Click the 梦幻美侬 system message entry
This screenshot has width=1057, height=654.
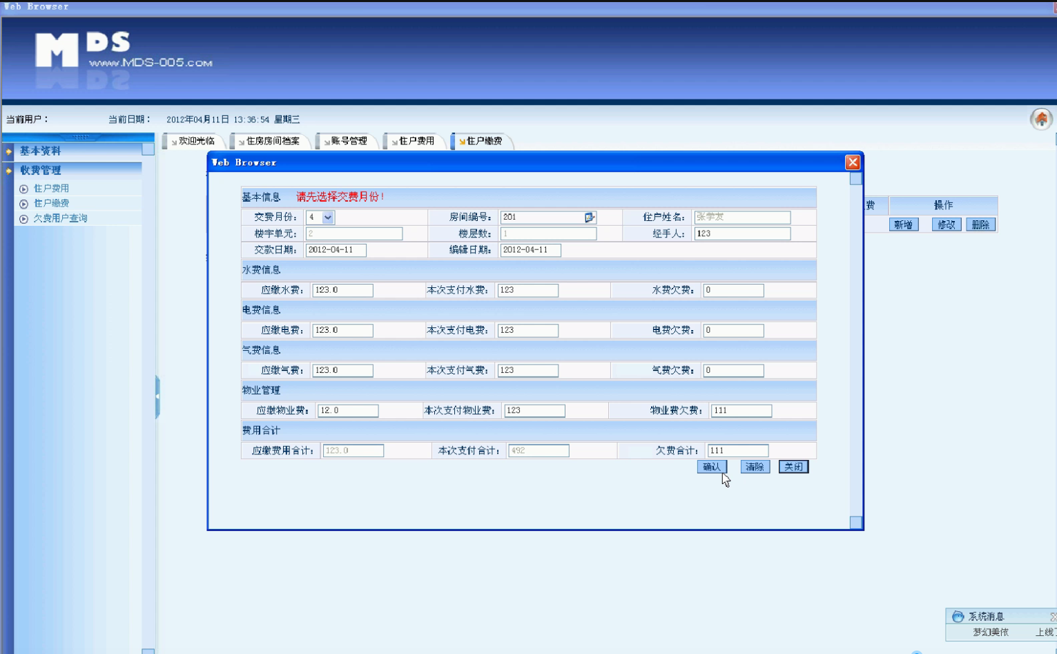pos(991,632)
